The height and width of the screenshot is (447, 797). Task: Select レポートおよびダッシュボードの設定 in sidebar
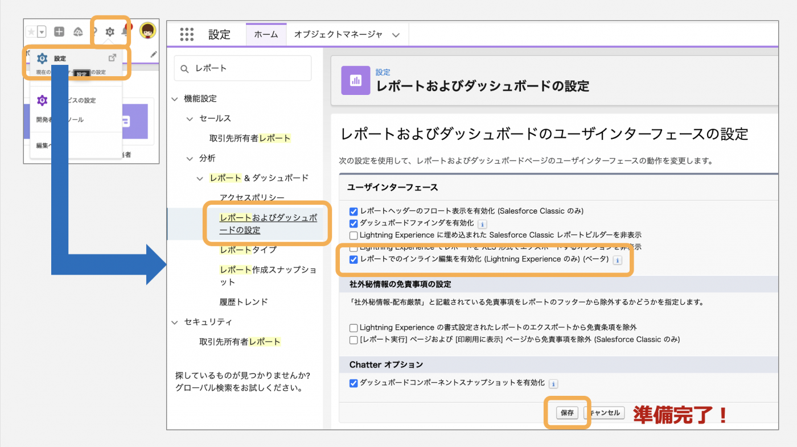pos(268,224)
